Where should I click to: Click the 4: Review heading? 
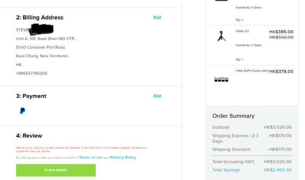tap(29, 136)
